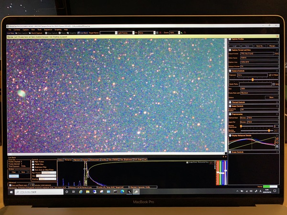Expand the Scope Controls section
Viewport: 287px width, 215px height.
[x=230, y=152]
